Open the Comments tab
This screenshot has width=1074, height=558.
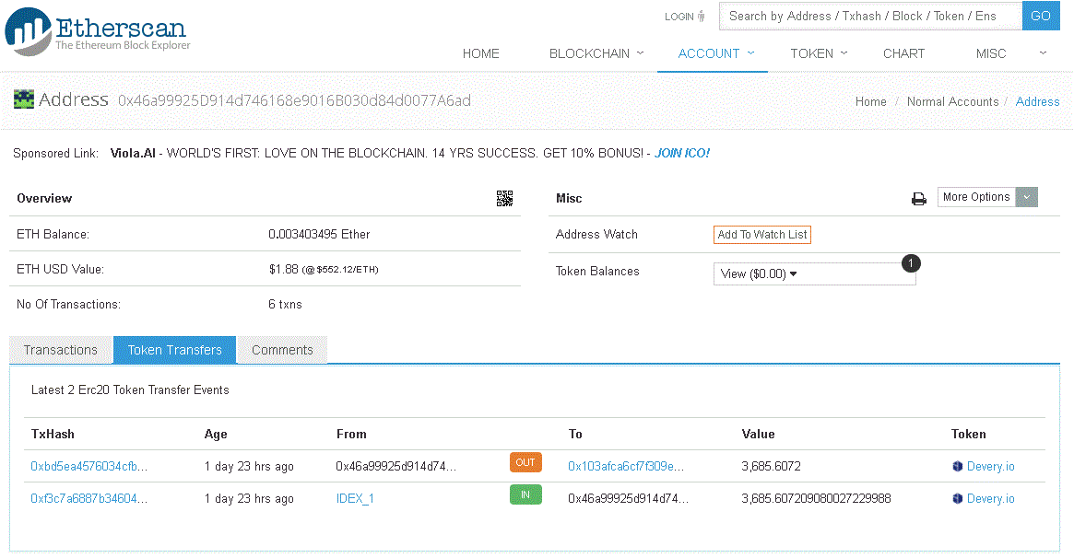tap(281, 350)
